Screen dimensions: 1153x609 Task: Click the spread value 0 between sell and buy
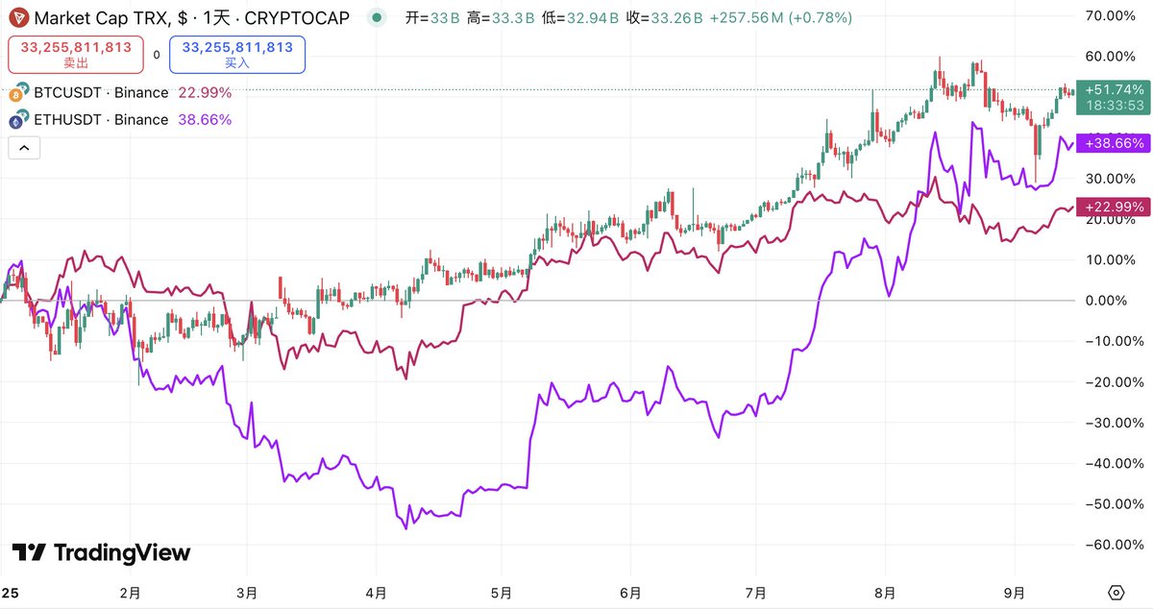[x=157, y=55]
